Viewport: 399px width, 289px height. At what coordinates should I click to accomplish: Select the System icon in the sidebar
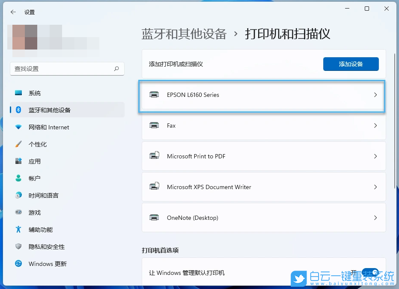click(x=18, y=93)
